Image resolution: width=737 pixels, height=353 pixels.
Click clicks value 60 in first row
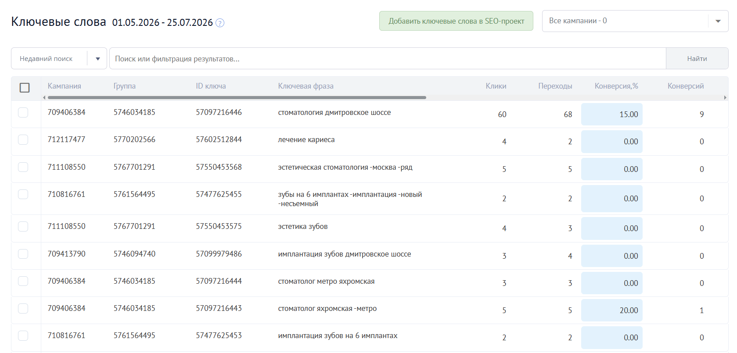[502, 114]
